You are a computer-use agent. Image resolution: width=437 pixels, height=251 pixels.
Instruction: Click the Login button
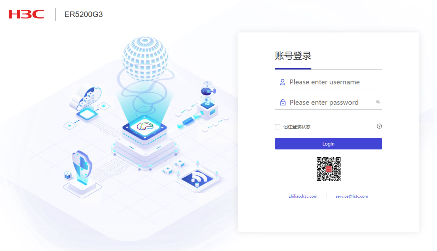coord(328,144)
